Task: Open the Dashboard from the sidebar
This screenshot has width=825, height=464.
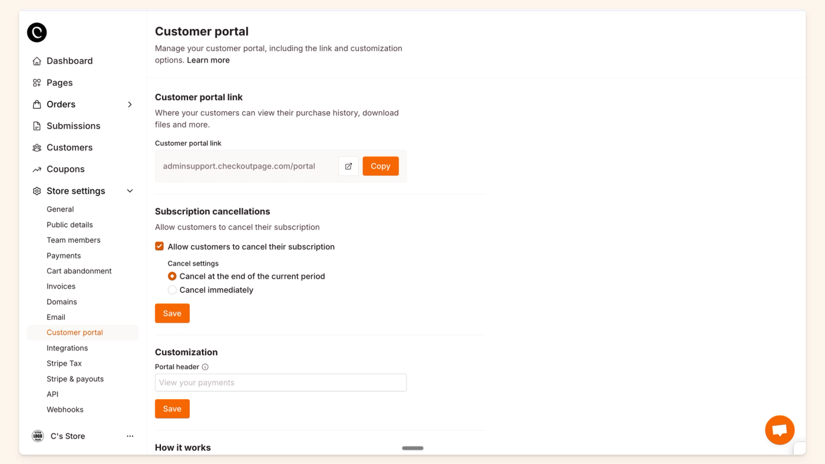Action: (37, 61)
